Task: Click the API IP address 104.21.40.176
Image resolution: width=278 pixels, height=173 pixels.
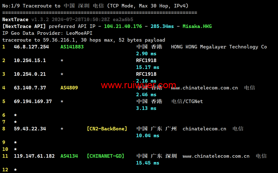Action: point(123,26)
